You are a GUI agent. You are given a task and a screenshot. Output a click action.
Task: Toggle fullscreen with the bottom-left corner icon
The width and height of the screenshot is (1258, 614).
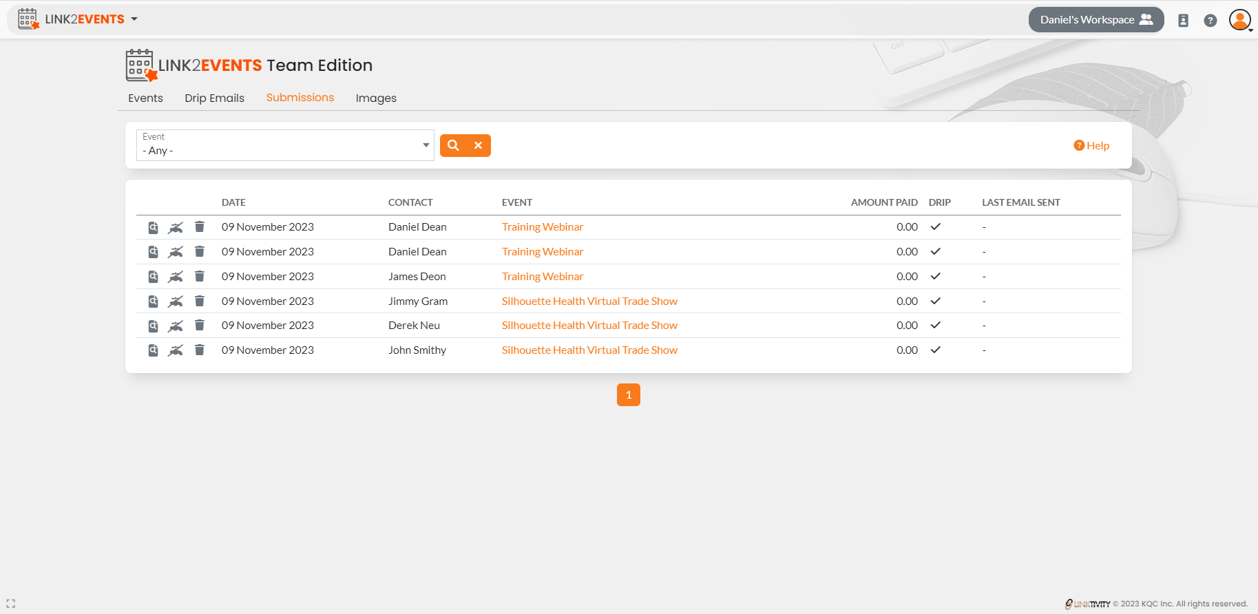pos(10,604)
